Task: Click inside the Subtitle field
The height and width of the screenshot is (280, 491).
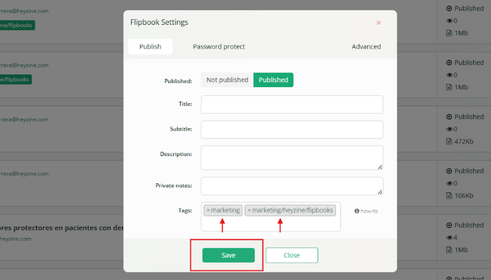Action: pyautogui.click(x=292, y=130)
